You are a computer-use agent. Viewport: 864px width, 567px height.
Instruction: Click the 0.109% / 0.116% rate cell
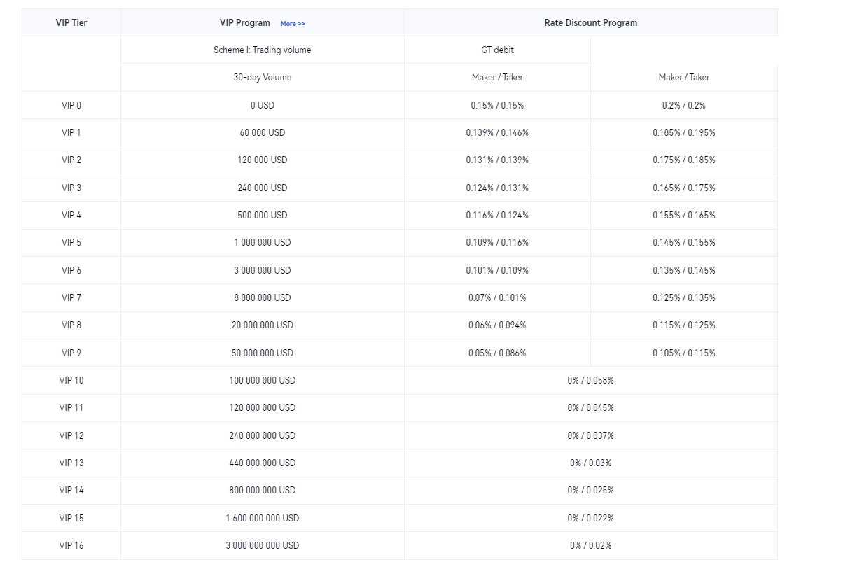pyautogui.click(x=497, y=243)
